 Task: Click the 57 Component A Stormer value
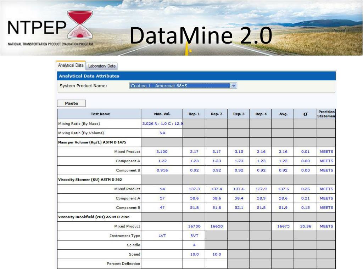coord(162,198)
